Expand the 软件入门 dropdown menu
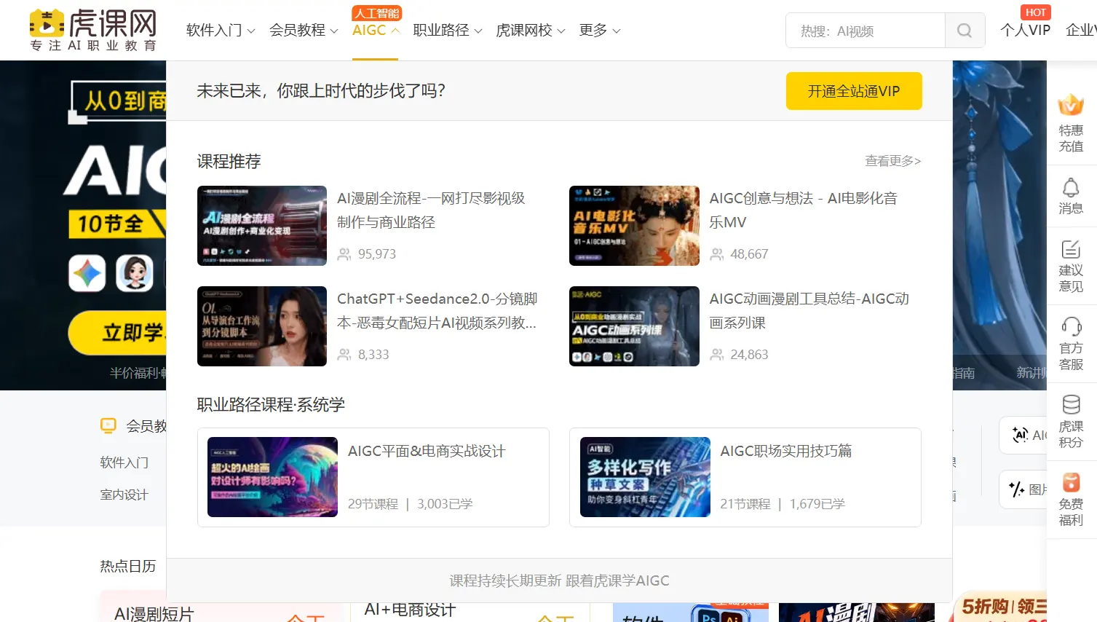Viewport: 1097px width, 622px height. pos(221,31)
